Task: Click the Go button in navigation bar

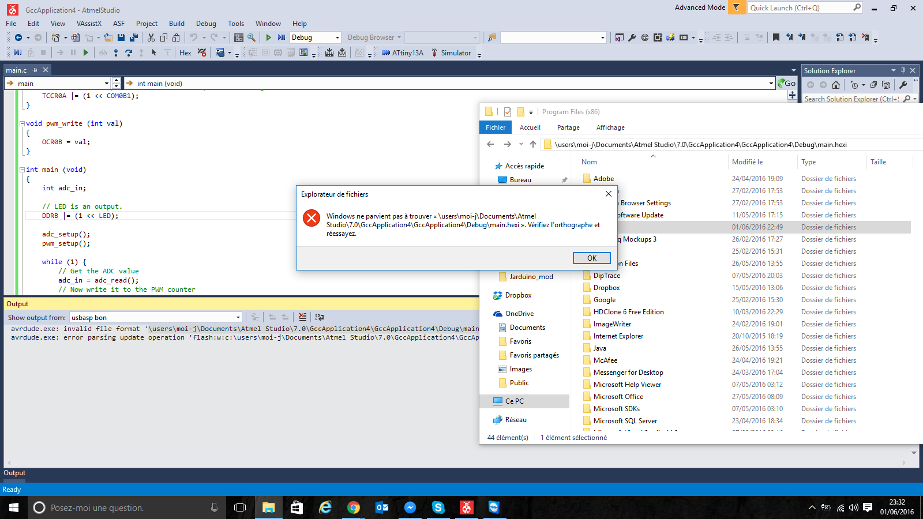Action: click(x=786, y=83)
